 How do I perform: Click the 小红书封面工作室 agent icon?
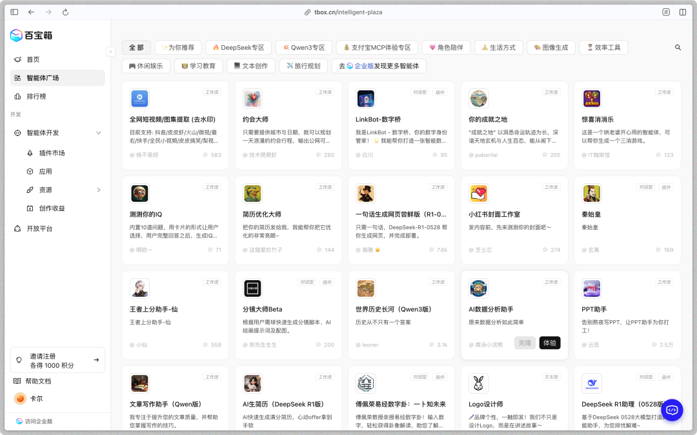(x=479, y=194)
